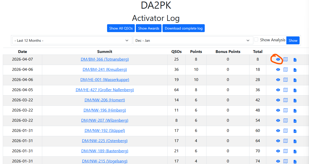
Task: Enable the Show Analysis checkbox
Action: (x=256, y=40)
